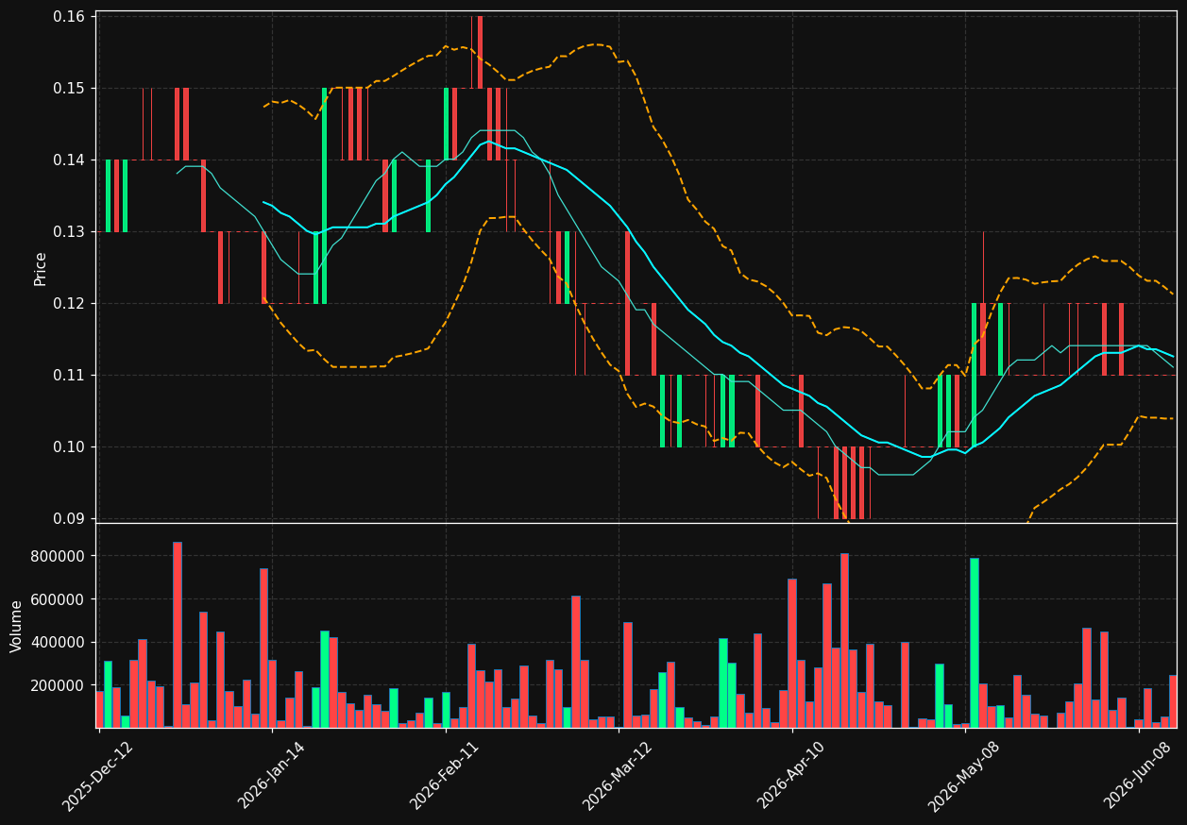This screenshot has height=825, width=1187.
Task: Click the green volume bar near 800000 in May
Action: [x=974, y=643]
